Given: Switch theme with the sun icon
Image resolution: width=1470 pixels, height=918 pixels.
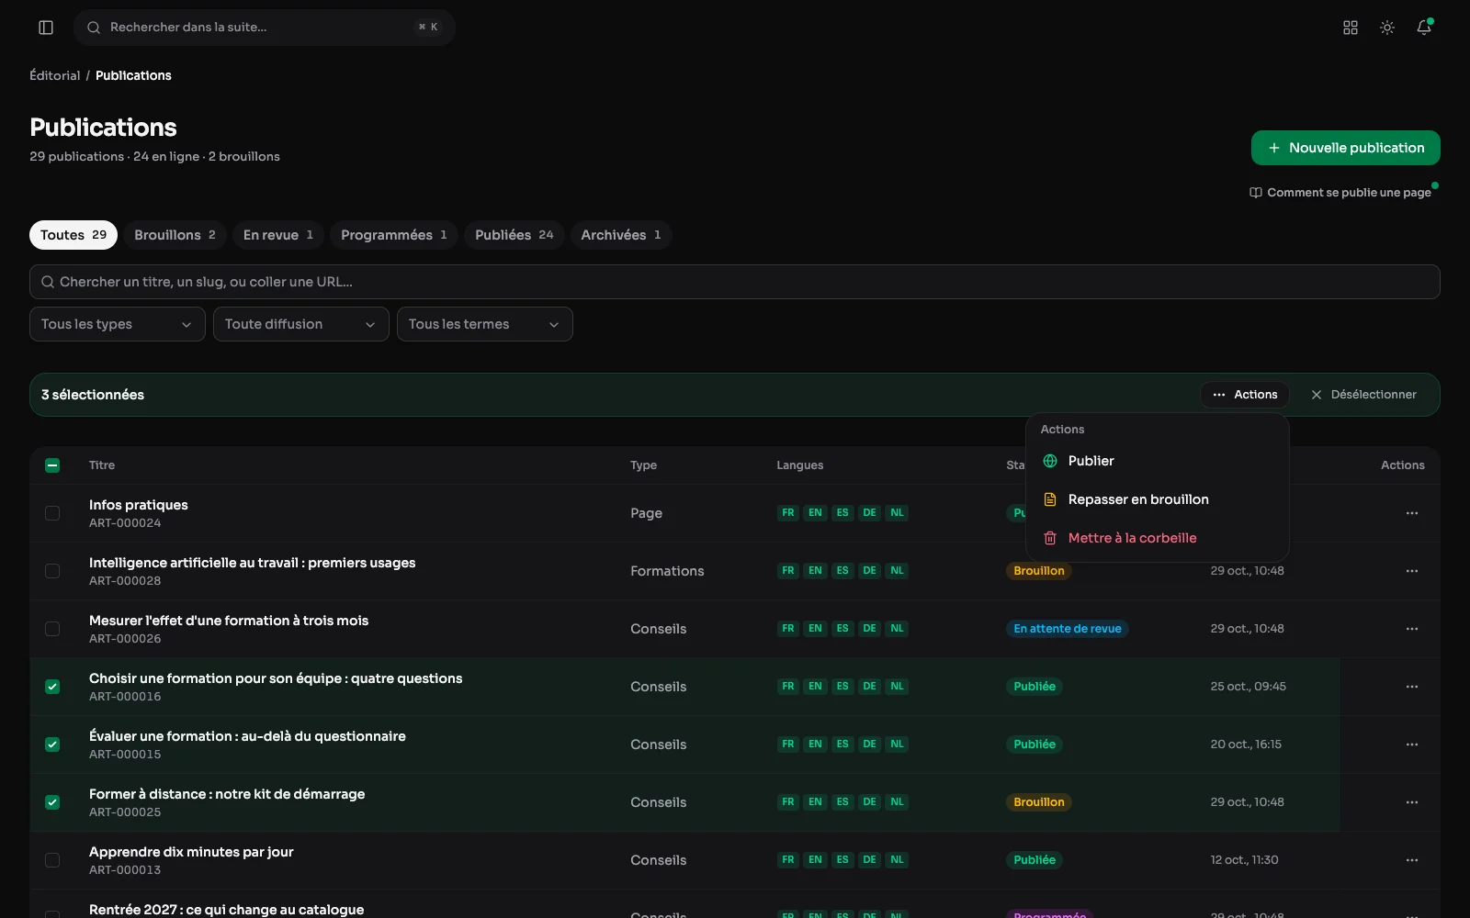Looking at the screenshot, I should tap(1387, 28).
